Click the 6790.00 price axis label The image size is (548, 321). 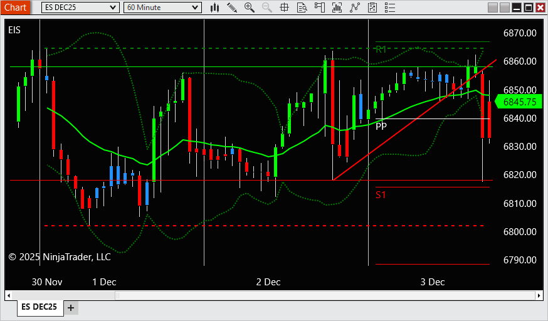(520, 260)
